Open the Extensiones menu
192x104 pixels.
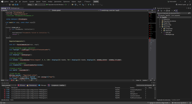67,2
